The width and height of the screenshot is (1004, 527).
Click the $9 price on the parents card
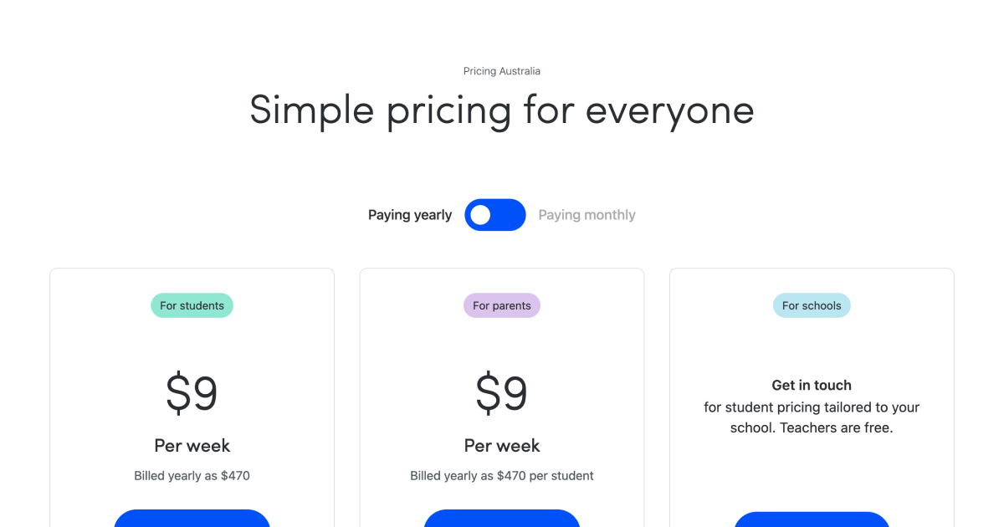(502, 391)
